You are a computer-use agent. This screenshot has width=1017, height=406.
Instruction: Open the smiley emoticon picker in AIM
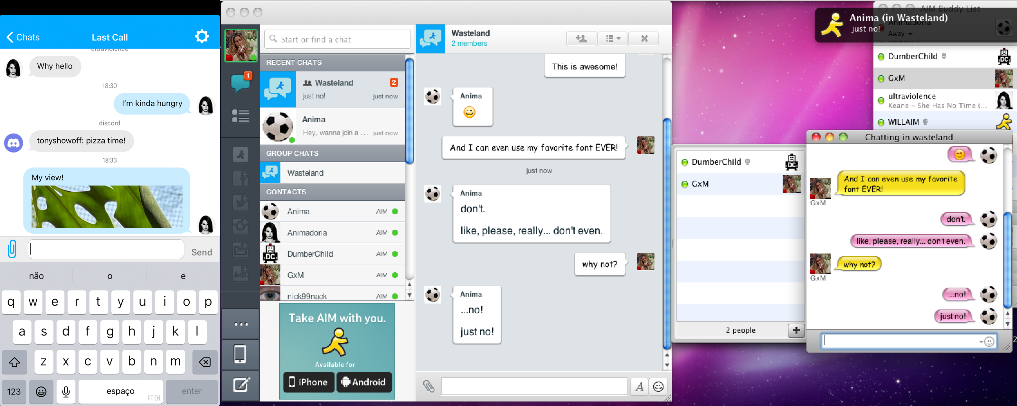[x=658, y=387]
